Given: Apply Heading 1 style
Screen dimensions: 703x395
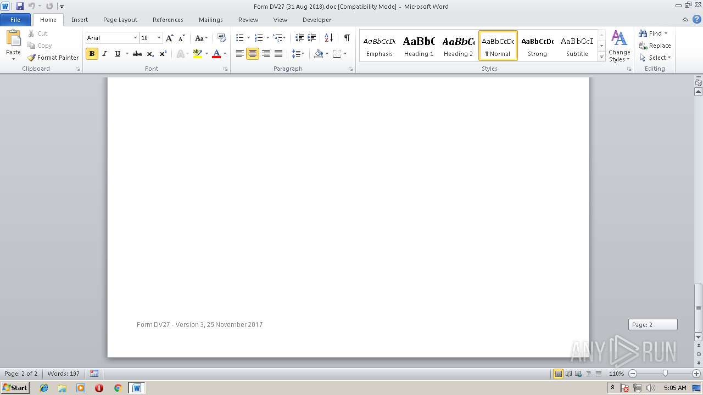Looking at the screenshot, I should (419, 46).
